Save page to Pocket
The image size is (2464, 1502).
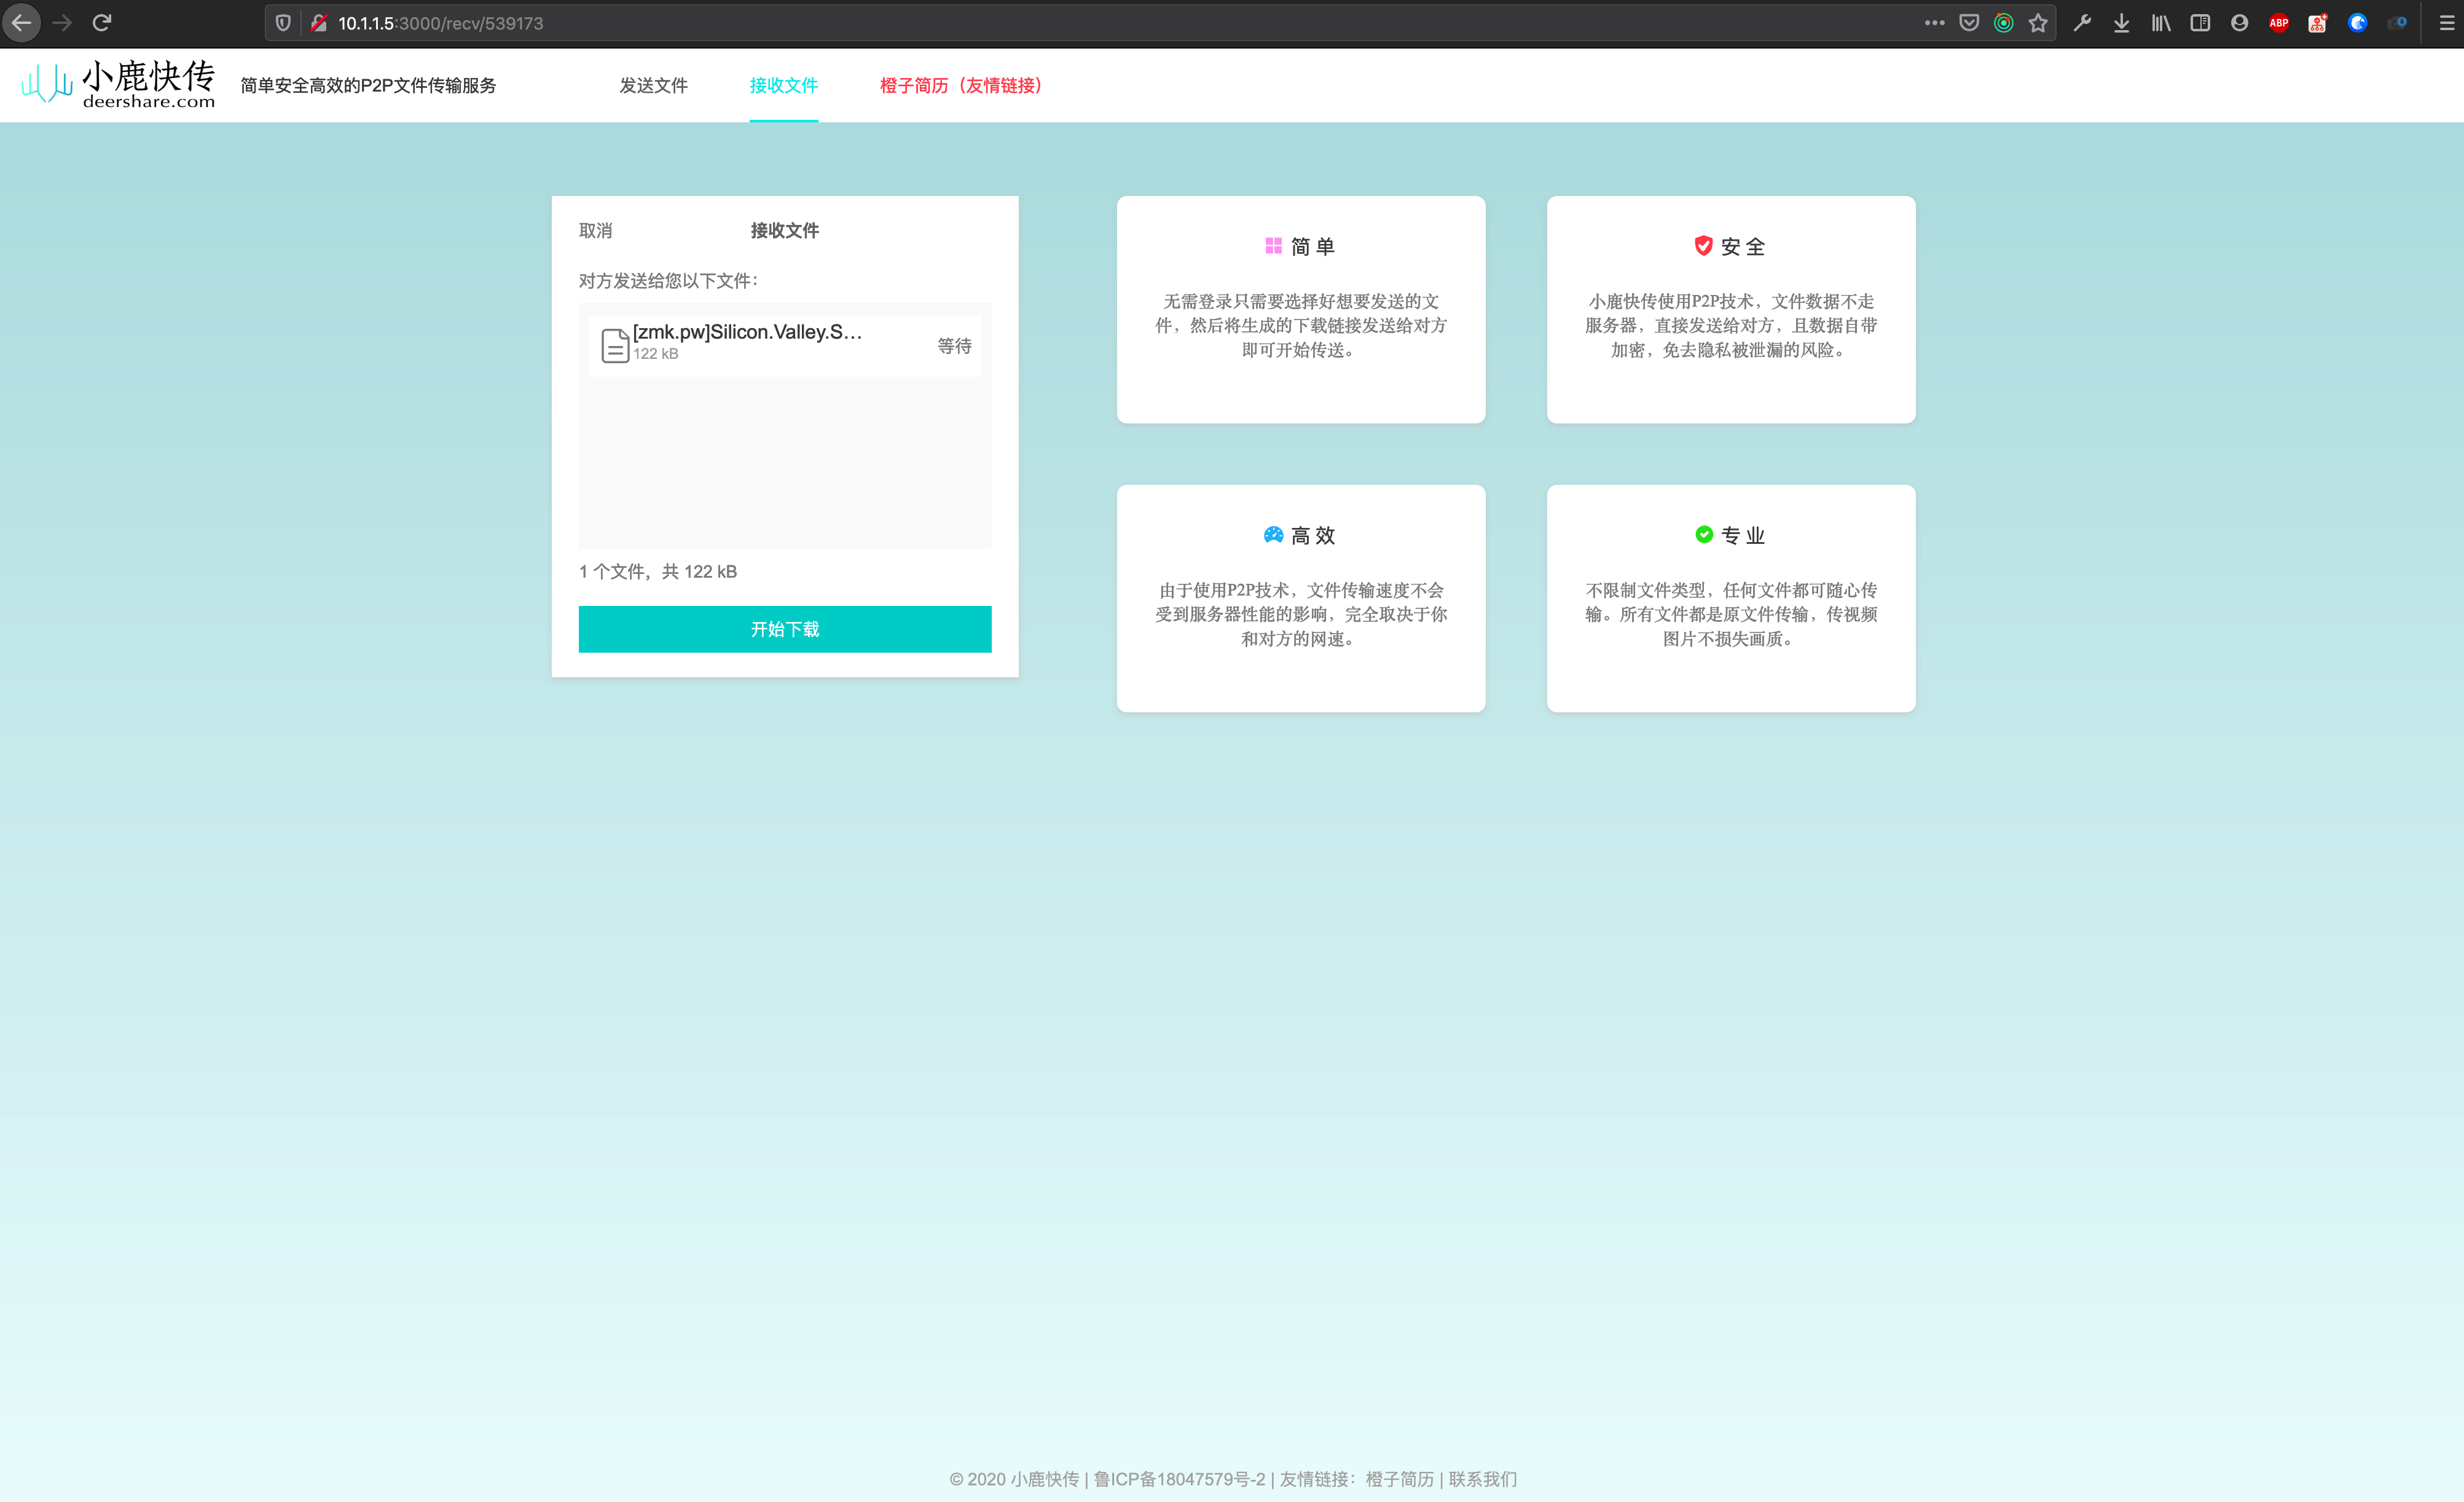pyautogui.click(x=1968, y=23)
